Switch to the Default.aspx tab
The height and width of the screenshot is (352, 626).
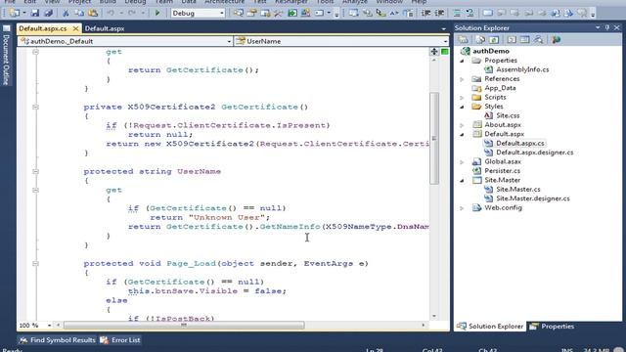(105, 28)
